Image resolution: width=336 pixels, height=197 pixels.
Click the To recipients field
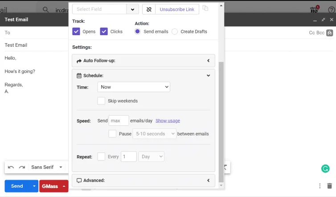(37, 33)
